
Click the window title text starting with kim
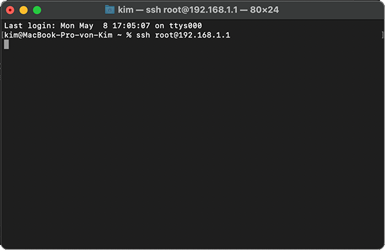pos(198,10)
